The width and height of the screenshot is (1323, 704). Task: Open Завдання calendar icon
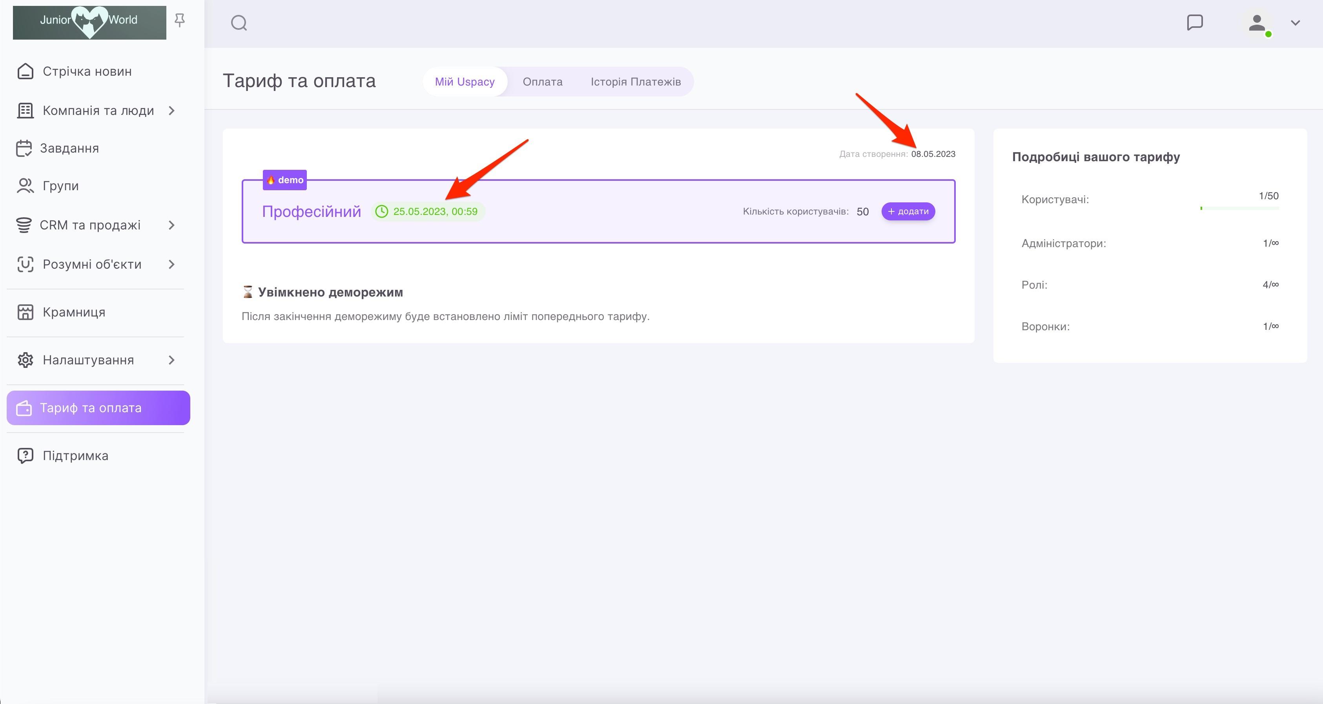coord(24,148)
